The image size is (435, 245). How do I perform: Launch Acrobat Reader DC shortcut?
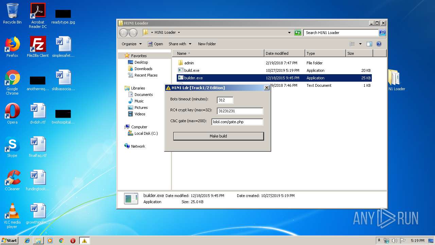click(x=38, y=16)
